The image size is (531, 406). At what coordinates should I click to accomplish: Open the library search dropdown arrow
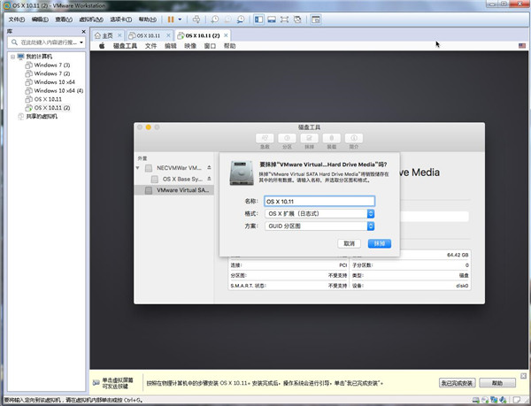click(81, 42)
